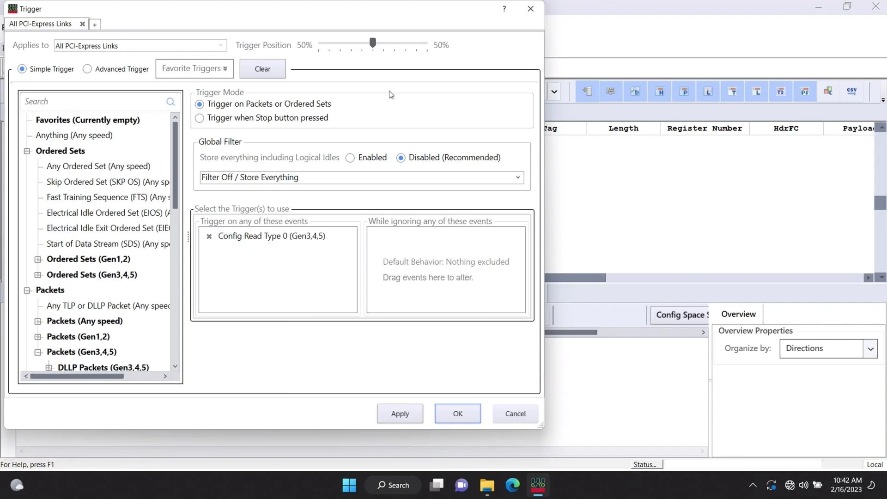The height and width of the screenshot is (499, 887).
Task: Open the Windows Start menu
Action: click(349, 485)
